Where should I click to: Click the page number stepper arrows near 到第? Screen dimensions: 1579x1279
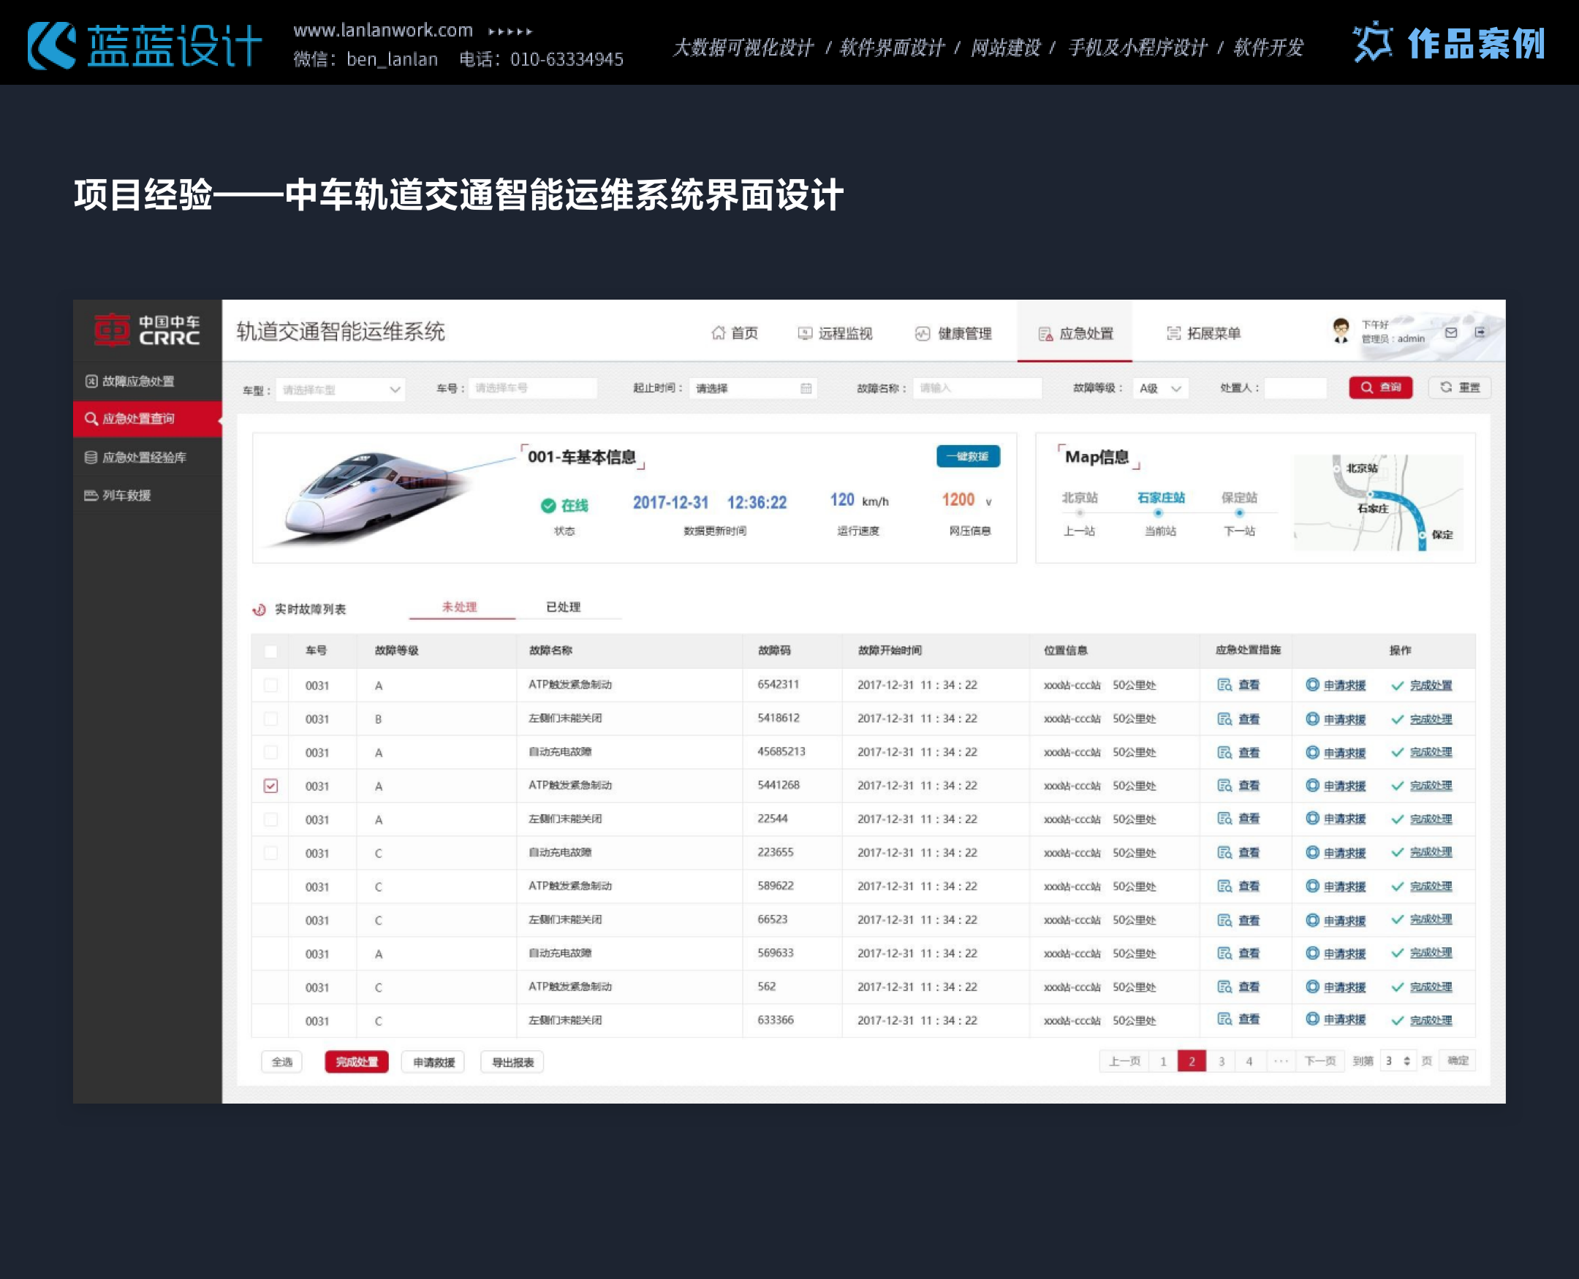tap(1407, 1061)
